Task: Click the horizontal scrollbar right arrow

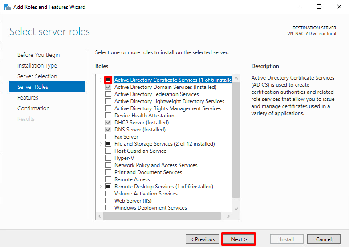Action: coord(228,216)
